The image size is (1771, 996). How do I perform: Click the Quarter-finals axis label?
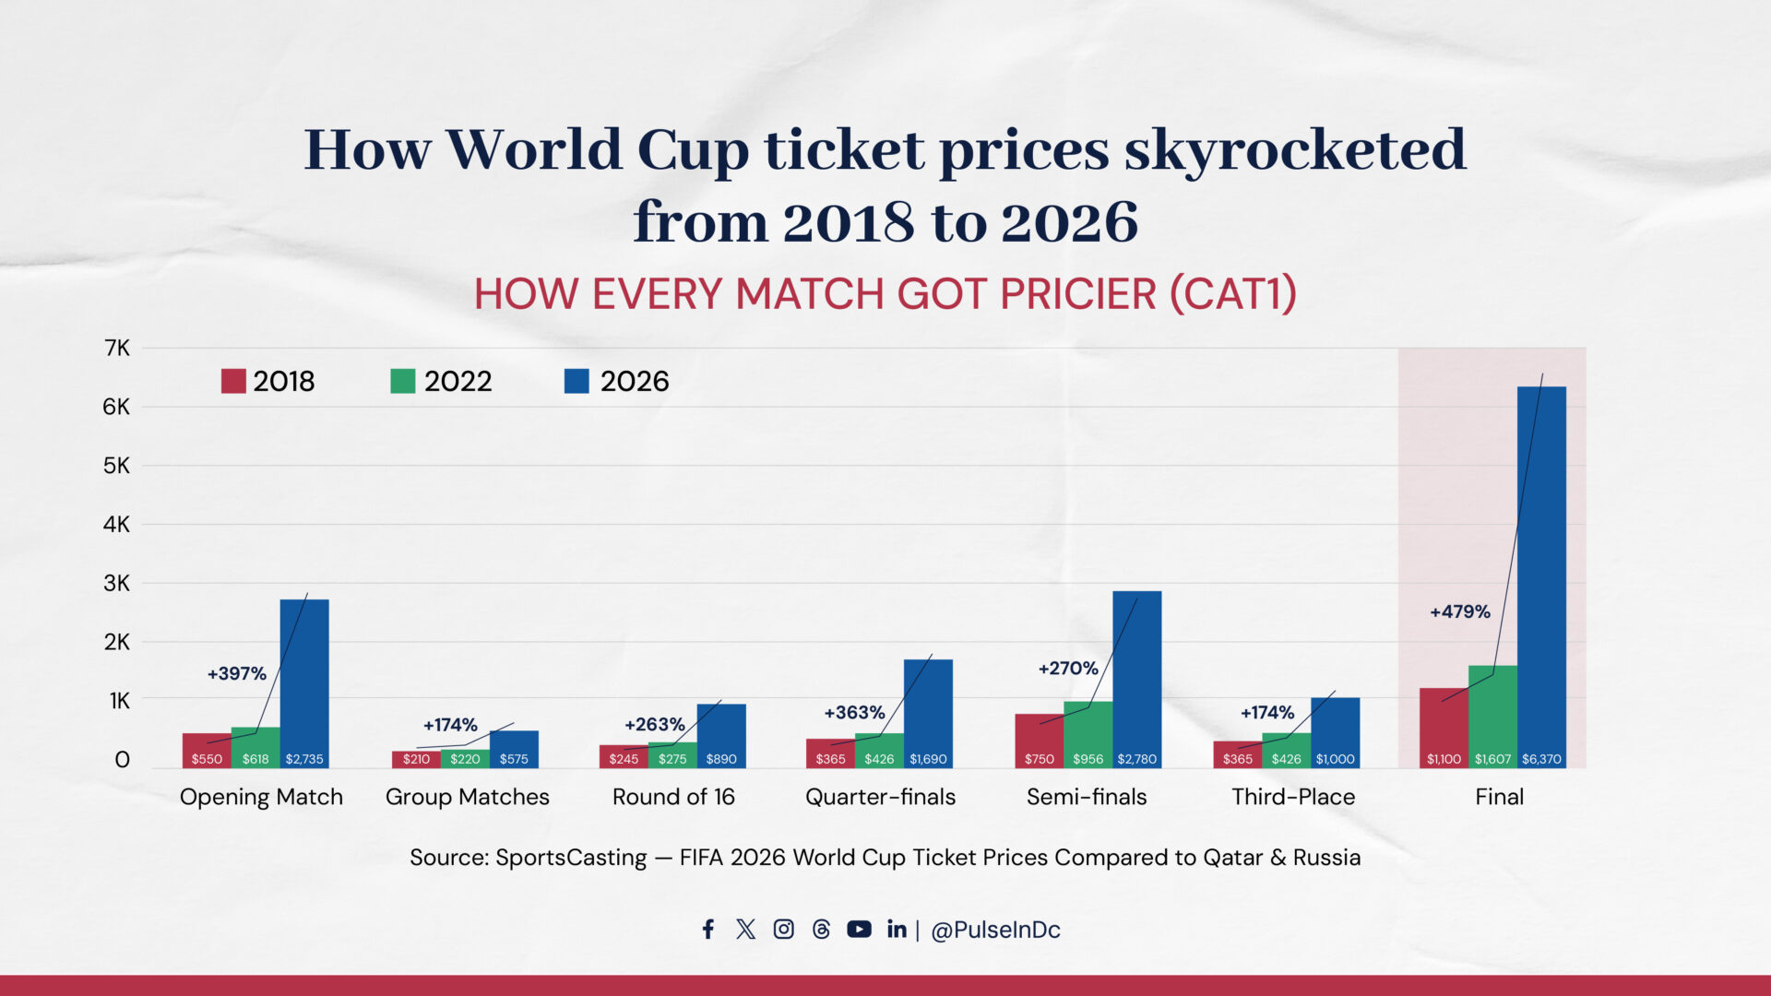coord(880,797)
